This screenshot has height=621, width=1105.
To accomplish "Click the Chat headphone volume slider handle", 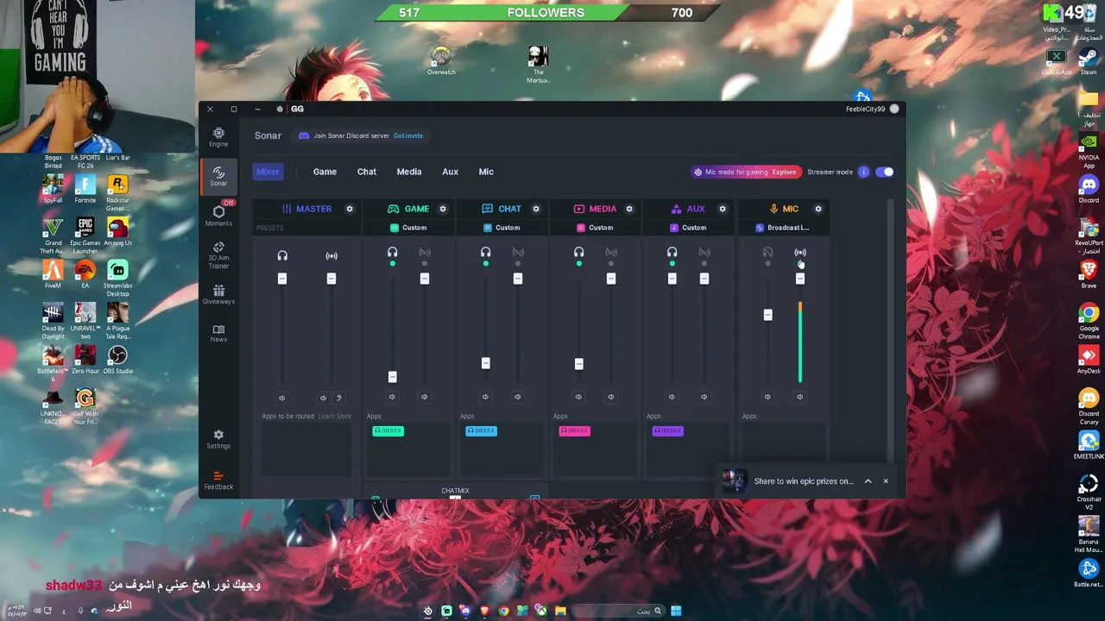I will (x=485, y=363).
